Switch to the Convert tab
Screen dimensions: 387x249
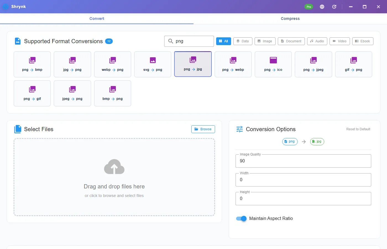[x=97, y=19]
